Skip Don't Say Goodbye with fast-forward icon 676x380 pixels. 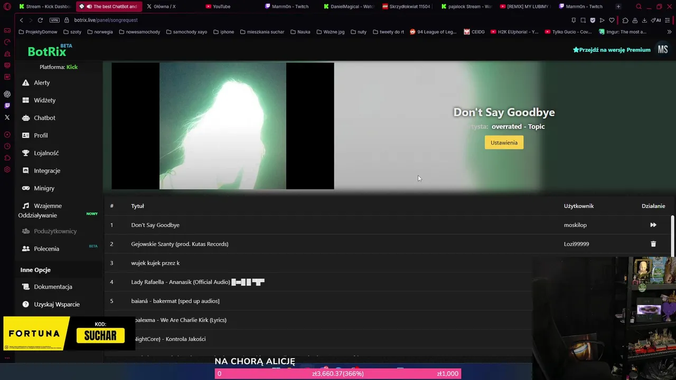click(x=653, y=225)
